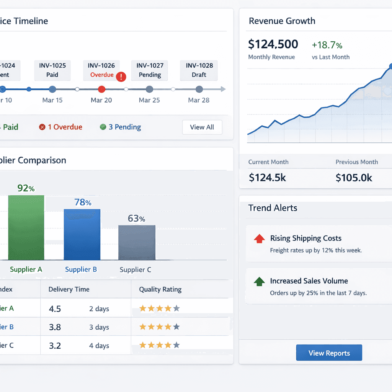Click the 63% bar value label
This screenshot has width=392, height=392.
137,219
